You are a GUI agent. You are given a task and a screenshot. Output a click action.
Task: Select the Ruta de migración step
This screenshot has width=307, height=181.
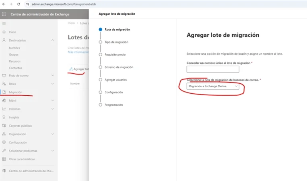click(115, 30)
